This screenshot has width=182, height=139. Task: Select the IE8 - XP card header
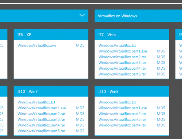tap(51, 34)
